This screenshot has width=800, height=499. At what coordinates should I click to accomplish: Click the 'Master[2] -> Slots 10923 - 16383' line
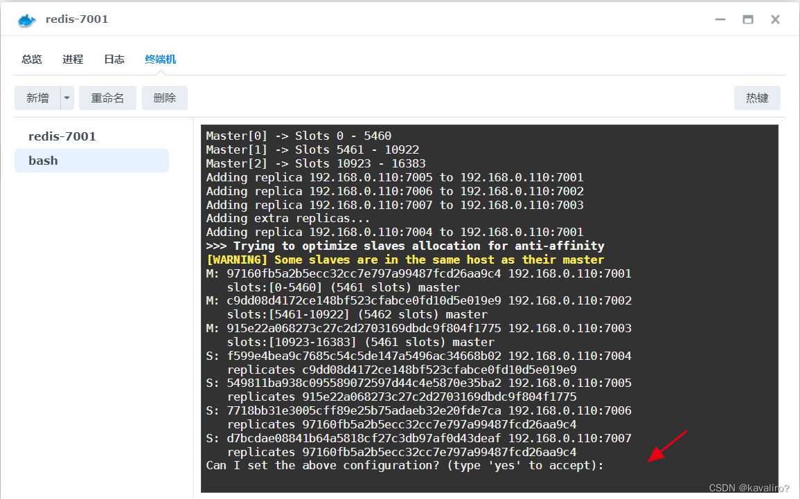315,163
